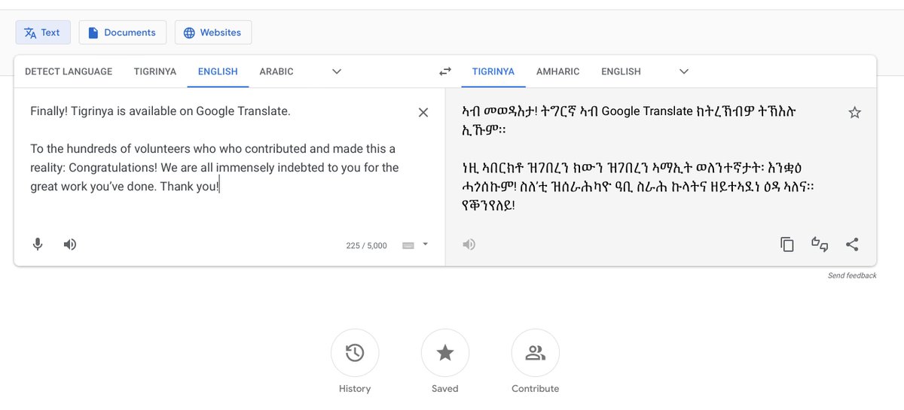Select Arabic as source language
904x410 pixels.
[276, 71]
